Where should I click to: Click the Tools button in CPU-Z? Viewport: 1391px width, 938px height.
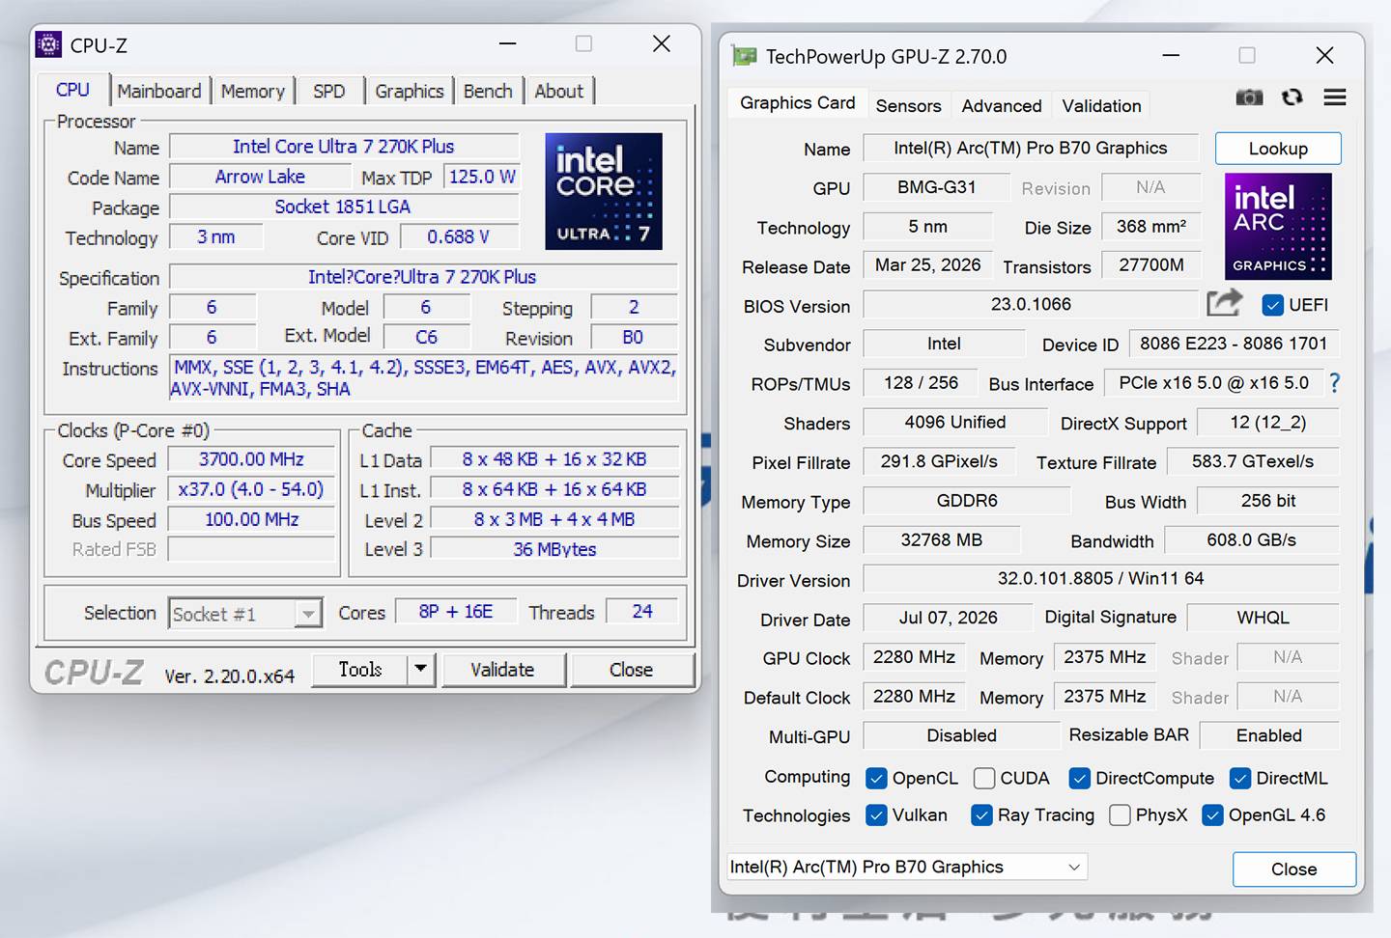point(360,669)
